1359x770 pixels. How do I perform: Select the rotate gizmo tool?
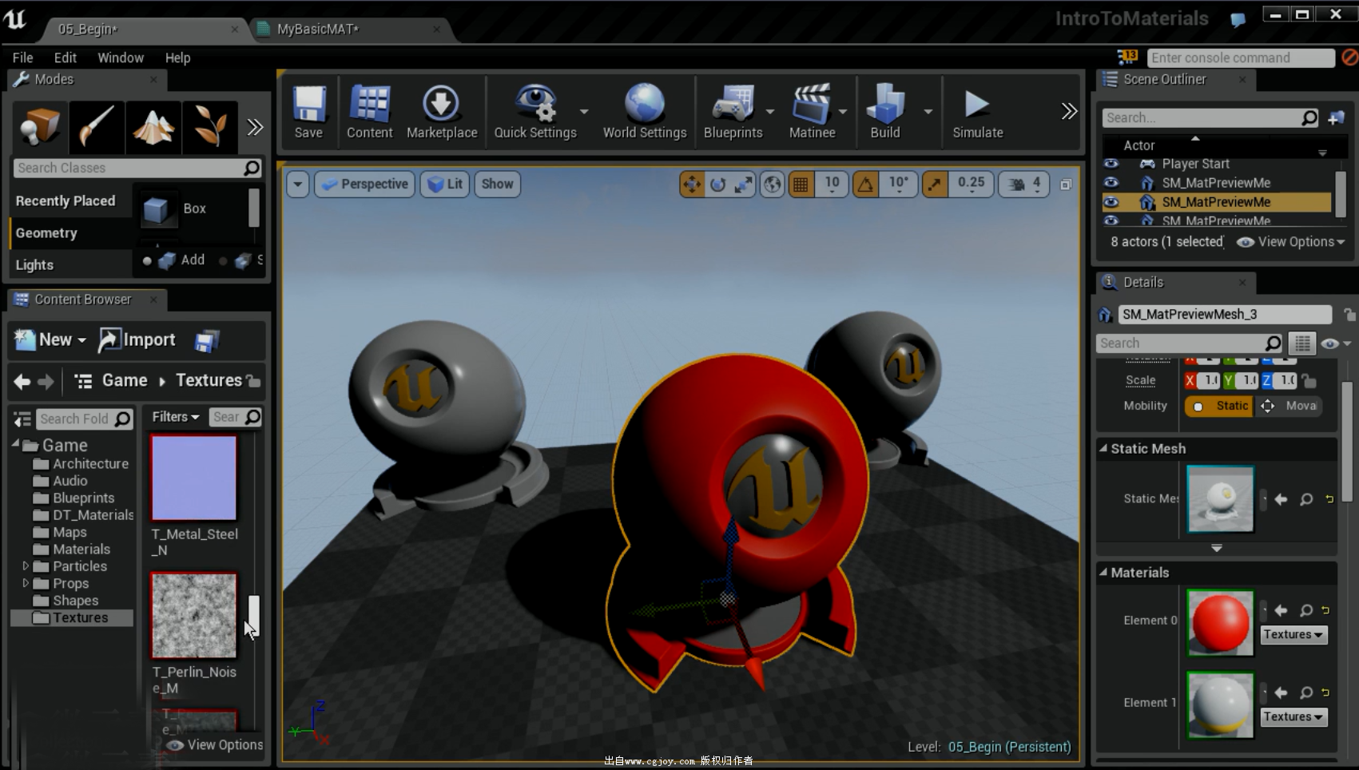coord(717,185)
